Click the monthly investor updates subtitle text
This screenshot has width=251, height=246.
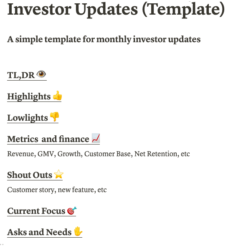click(x=104, y=39)
